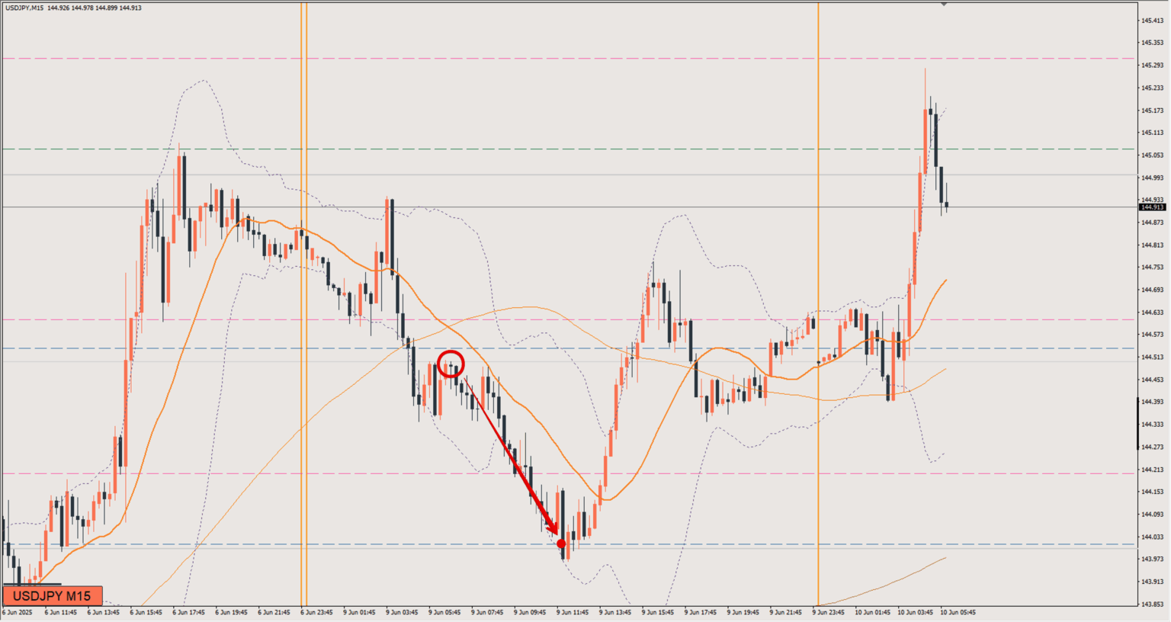Click the chart title USDJPY,M15 quote text
The image size is (1171, 622).
[73, 8]
